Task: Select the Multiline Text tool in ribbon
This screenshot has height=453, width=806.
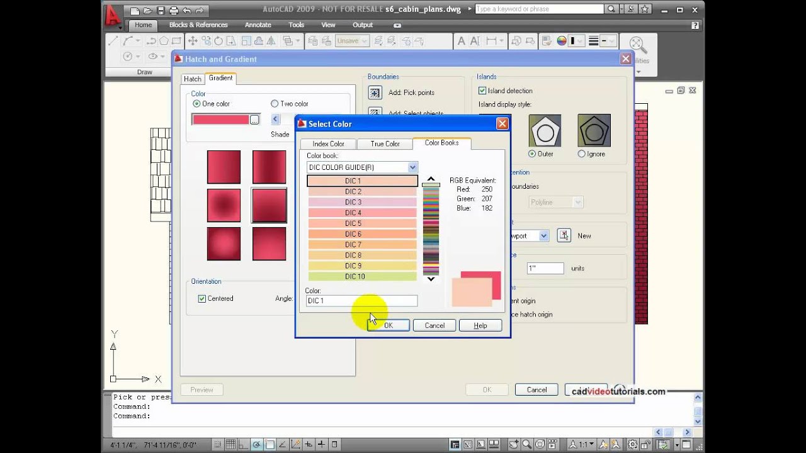Action: click(462, 41)
